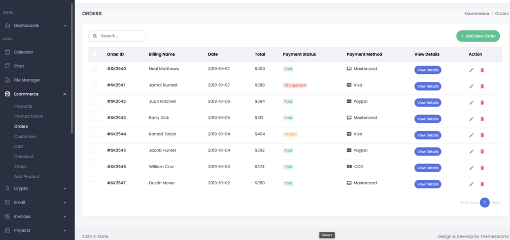Delete order #SK2545 trash icon

tap(482, 151)
